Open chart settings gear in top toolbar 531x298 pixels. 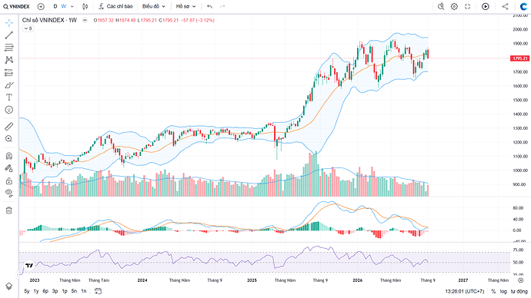point(454,6)
